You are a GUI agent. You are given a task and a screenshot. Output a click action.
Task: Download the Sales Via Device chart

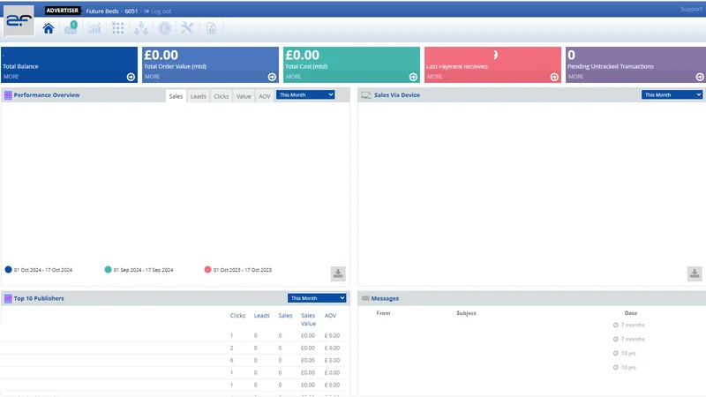click(695, 273)
